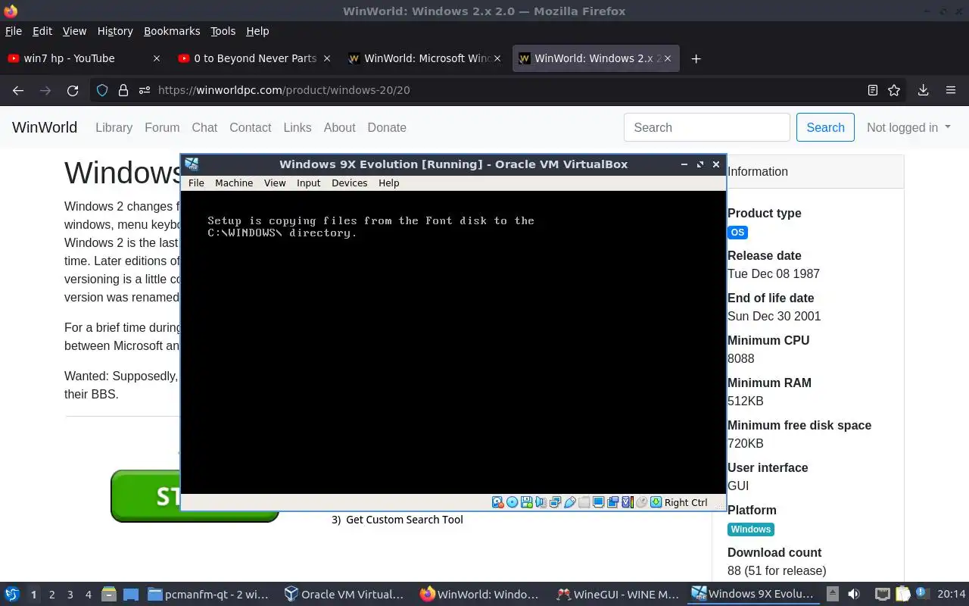Click the CPU virtualization indicator in VirtualBox status bar
Screen dimensions: 969x606
627,502
